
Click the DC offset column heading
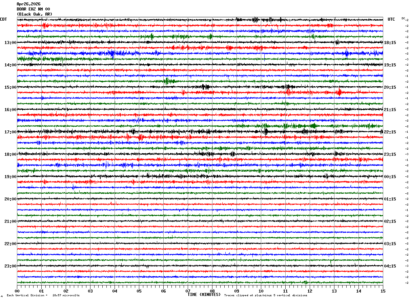pos(403,18)
